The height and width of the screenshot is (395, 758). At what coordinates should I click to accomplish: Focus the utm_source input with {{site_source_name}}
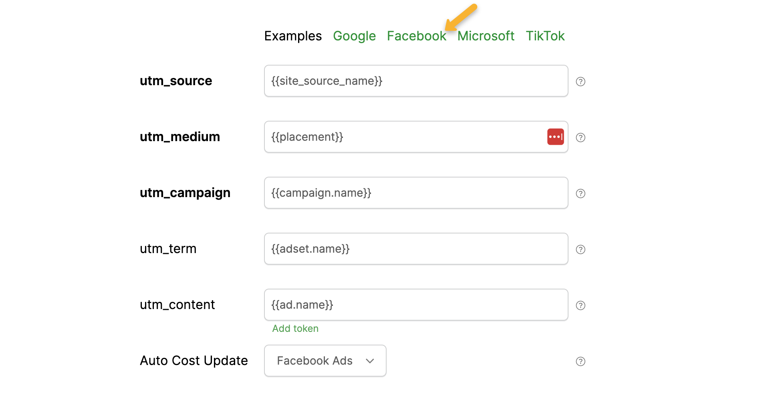(416, 81)
